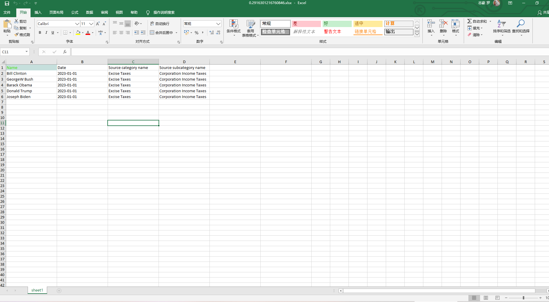Click the Comma Style icon
Screen dimensions: 549x302
tap(203, 33)
